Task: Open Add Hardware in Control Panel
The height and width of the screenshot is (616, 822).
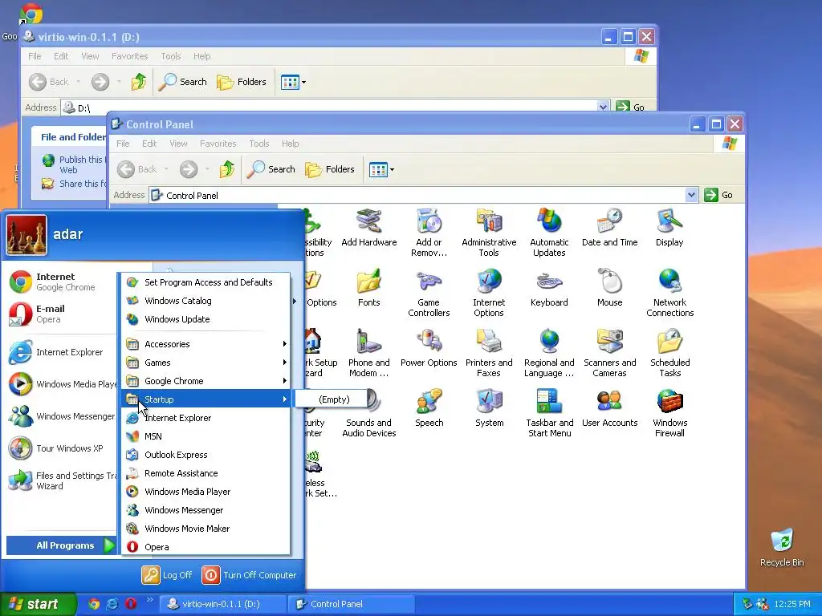Action: tap(368, 228)
